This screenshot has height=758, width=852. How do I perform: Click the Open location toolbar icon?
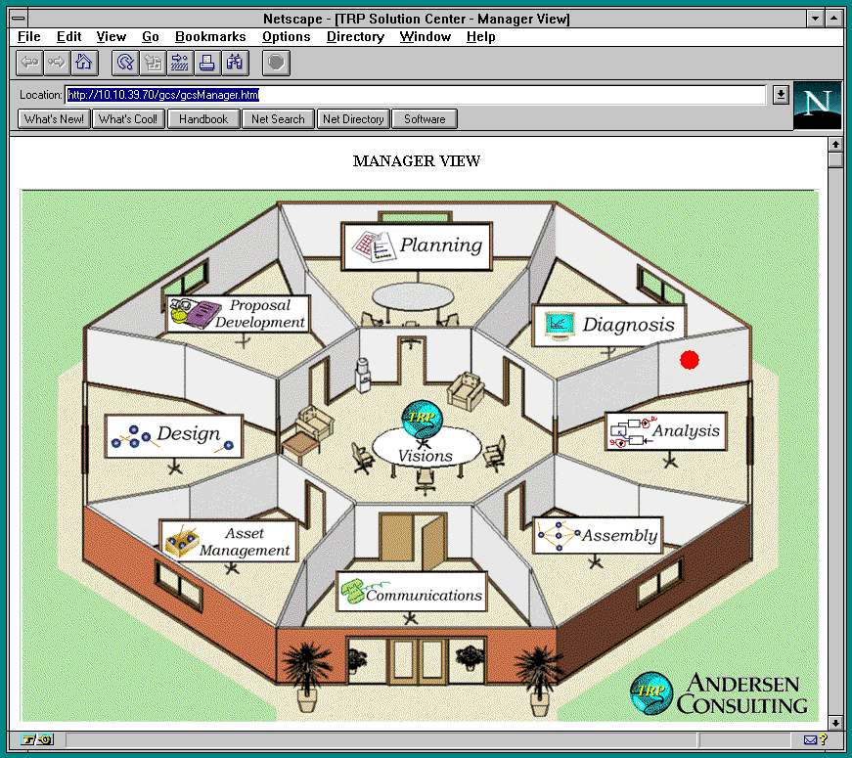pos(180,63)
